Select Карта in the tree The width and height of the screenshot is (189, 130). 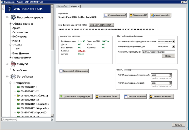[16, 40]
